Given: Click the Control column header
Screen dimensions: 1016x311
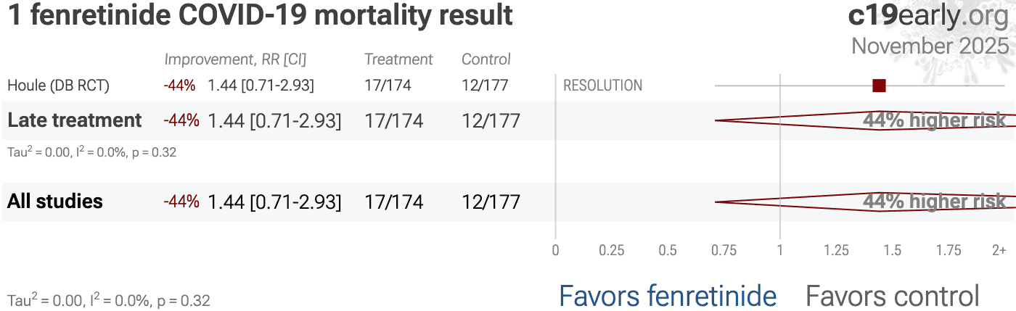Looking at the screenshot, I should point(486,59).
